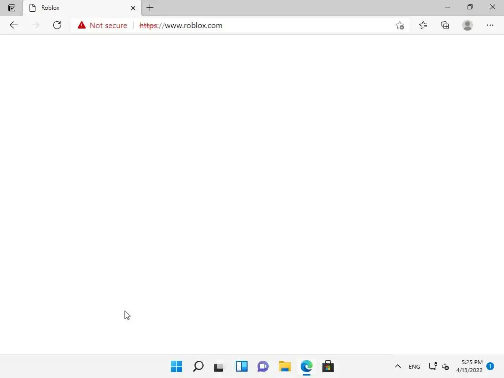Open muted volume tray icon
Viewport: 504px width, 378px height.
(x=445, y=366)
